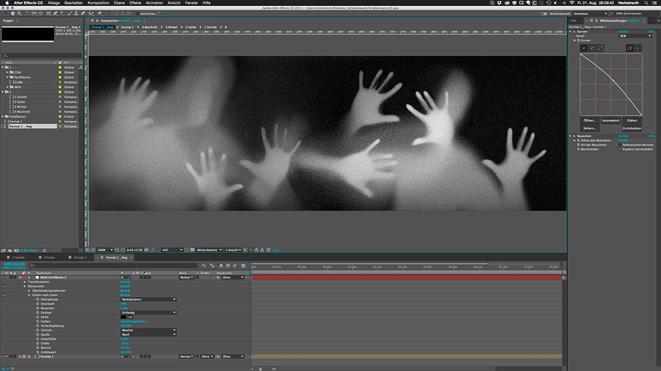Screen dimensions: 661x371
Task: Open the Ebene menu
Action: click(119, 3)
